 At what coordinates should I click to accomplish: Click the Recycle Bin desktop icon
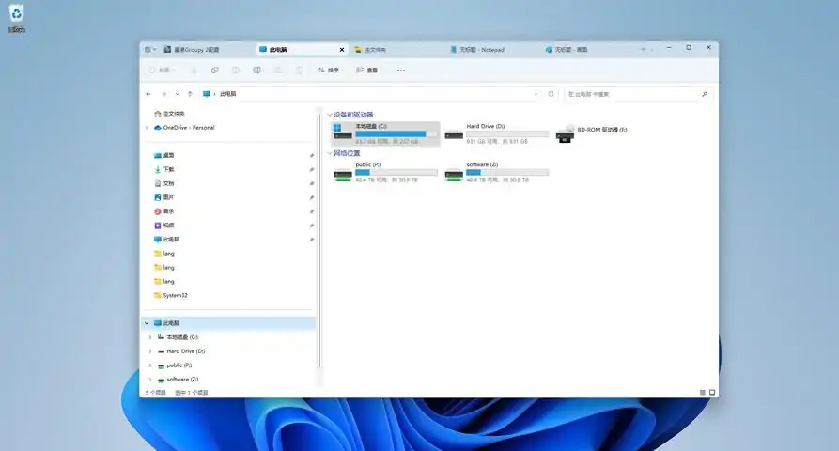pos(16,17)
